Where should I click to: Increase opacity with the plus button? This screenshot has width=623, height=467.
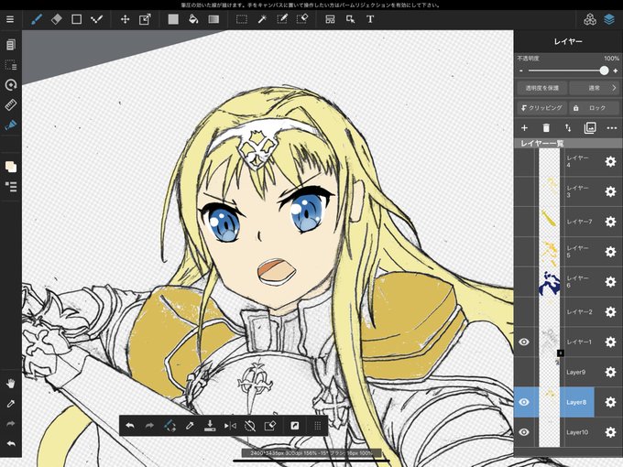coord(616,71)
